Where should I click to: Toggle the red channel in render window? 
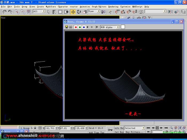point(76,27)
